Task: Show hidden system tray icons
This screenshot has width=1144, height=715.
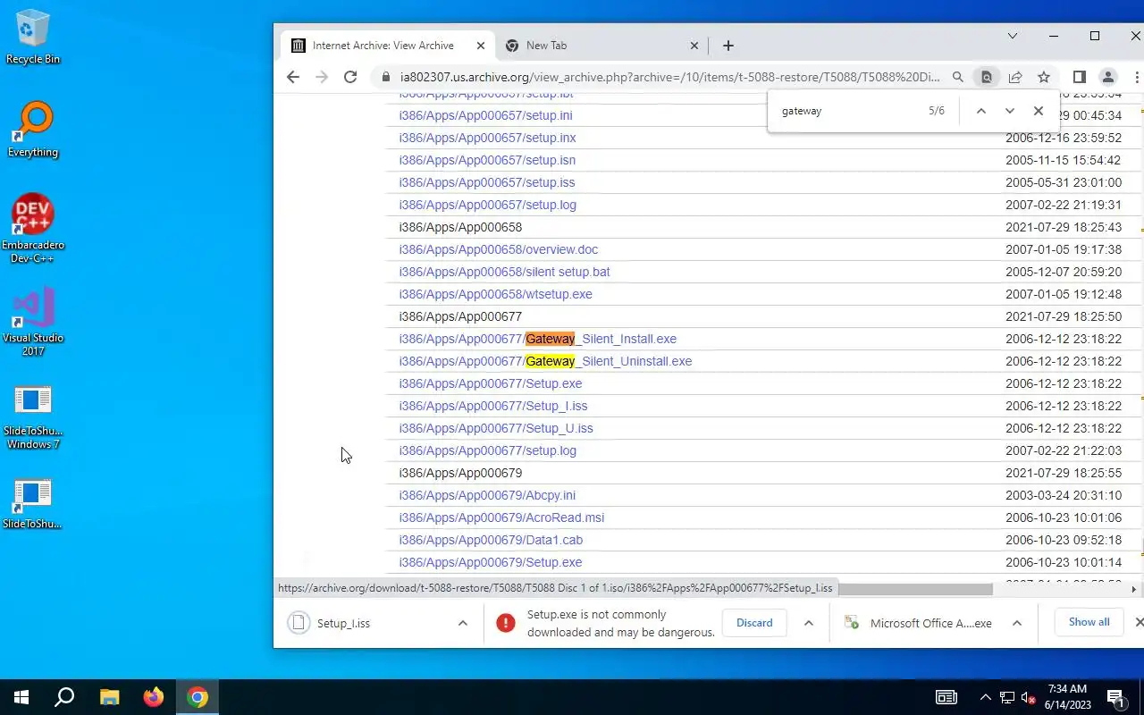Action: pos(985,697)
